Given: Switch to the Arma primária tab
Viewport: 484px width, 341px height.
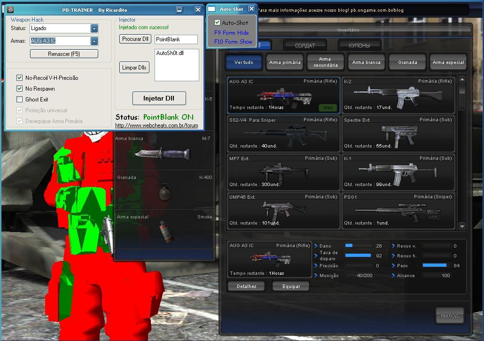Looking at the screenshot, I should point(284,62).
